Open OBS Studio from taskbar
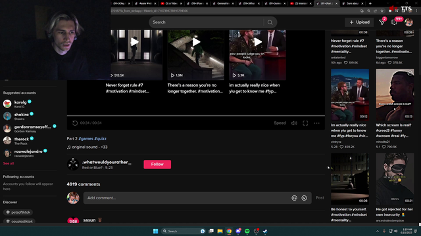Image resolution: width=421 pixels, height=236 pixels. coord(256,231)
